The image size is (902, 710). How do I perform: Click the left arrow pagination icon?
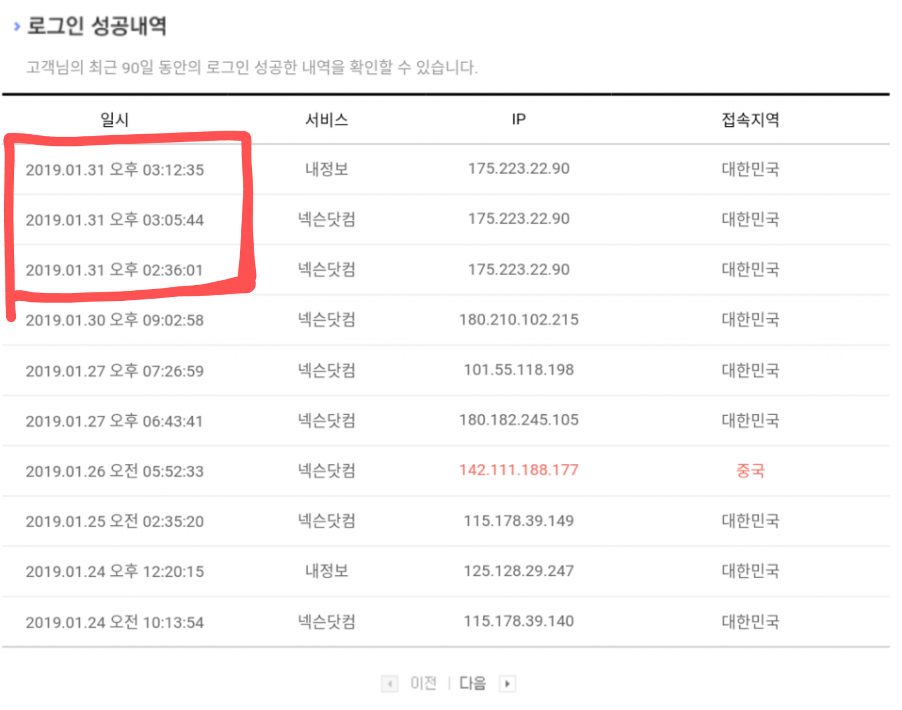point(389,683)
